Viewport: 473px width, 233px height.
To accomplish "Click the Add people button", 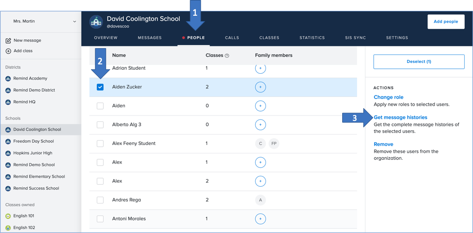I will coord(445,22).
